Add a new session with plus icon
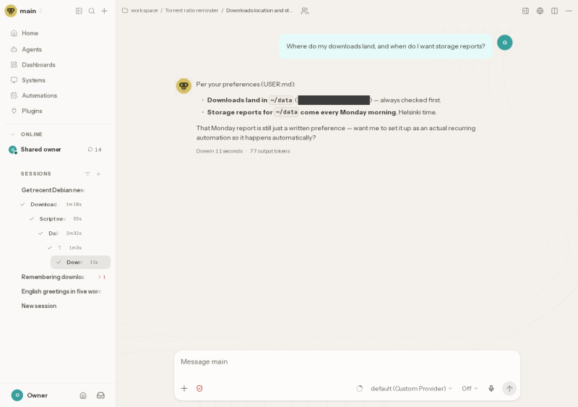This screenshot has width=578, height=407. (x=98, y=173)
